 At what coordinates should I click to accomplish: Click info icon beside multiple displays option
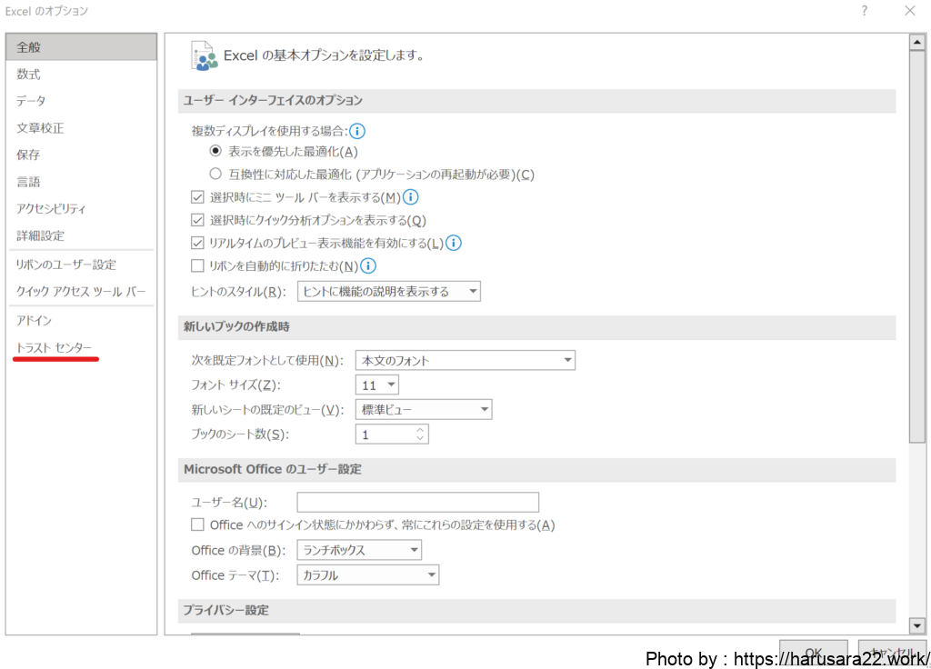(358, 132)
